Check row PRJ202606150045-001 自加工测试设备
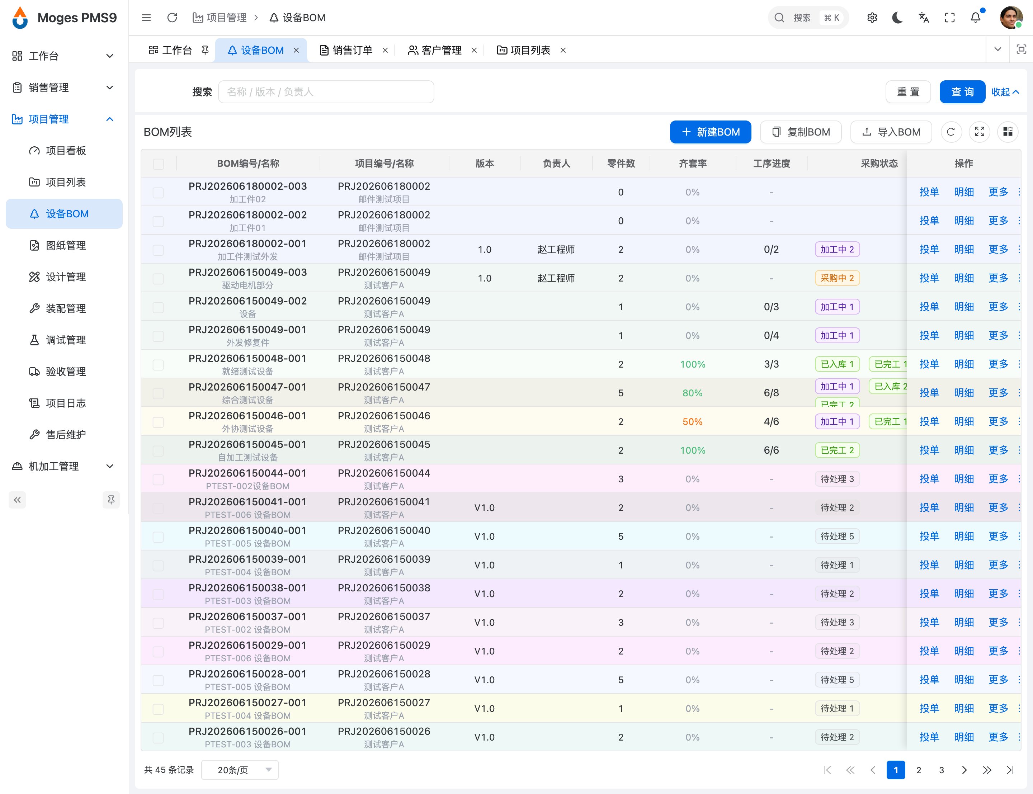The width and height of the screenshot is (1033, 794). (158, 450)
